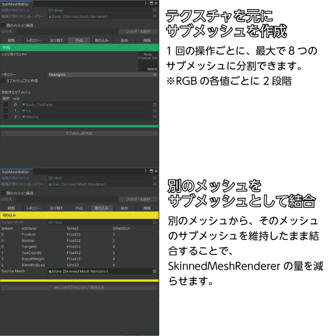The height and width of the screenshot is (336, 336).
Task: Click the object picker beside the Mecha submesh
Action: click(155, 117)
